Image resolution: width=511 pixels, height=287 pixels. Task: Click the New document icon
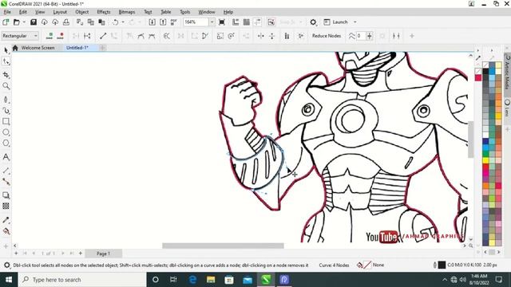(6, 22)
